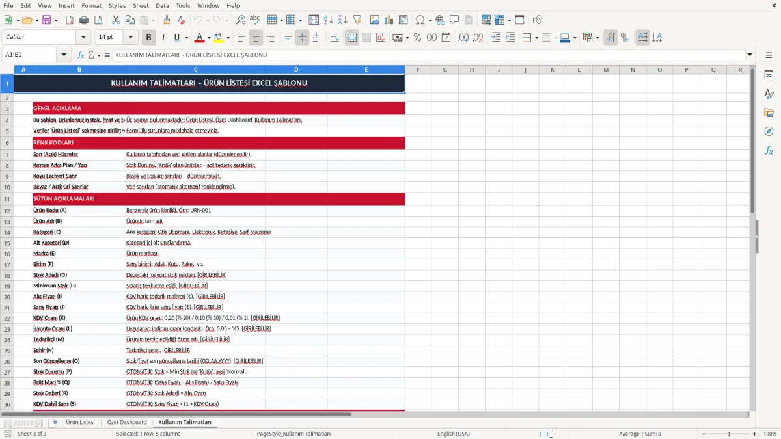The height and width of the screenshot is (439, 781).
Task: Open Find and Replace
Action: click(241, 20)
